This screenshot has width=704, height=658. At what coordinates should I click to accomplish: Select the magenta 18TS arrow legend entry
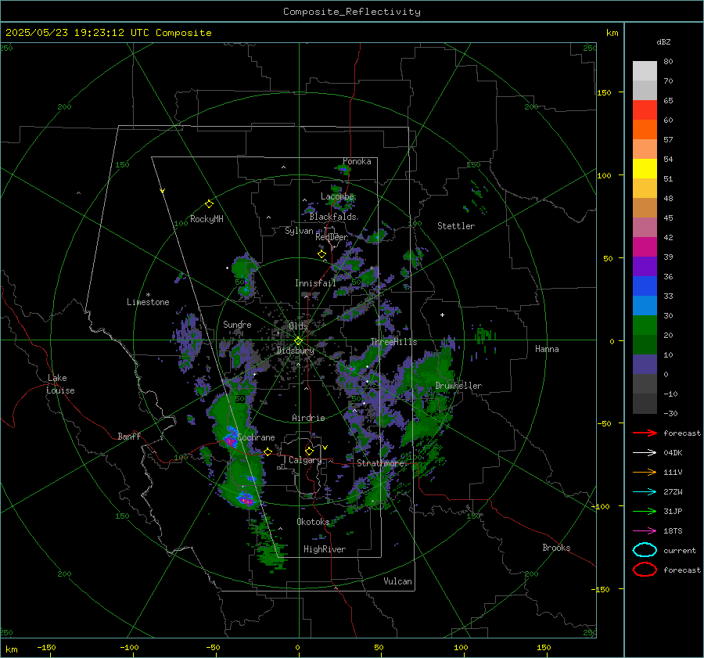click(x=645, y=530)
